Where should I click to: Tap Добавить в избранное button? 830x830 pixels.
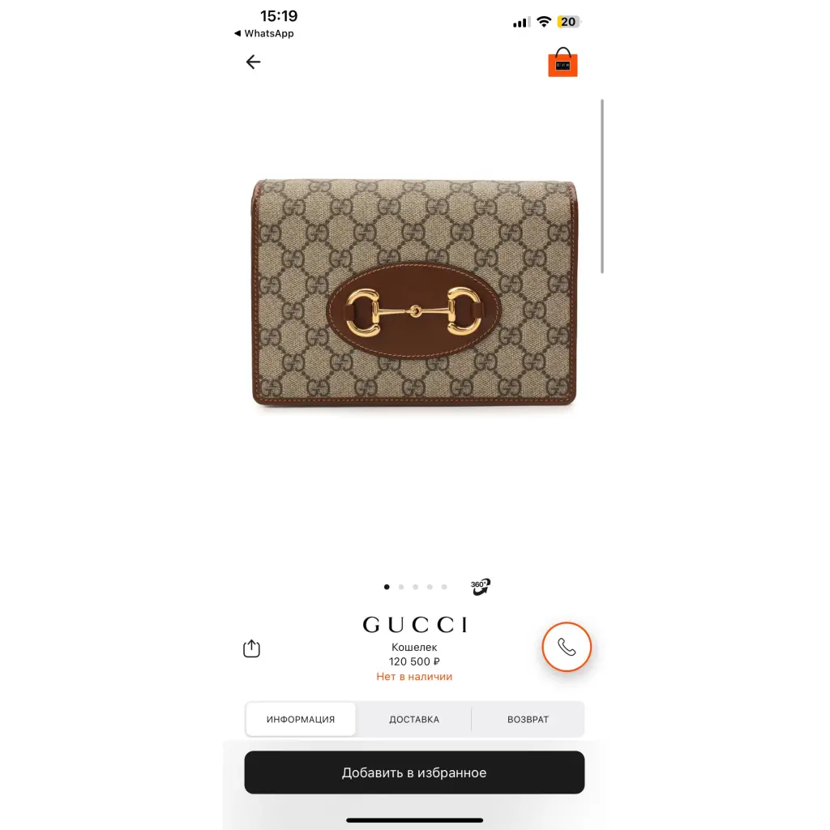point(414,772)
